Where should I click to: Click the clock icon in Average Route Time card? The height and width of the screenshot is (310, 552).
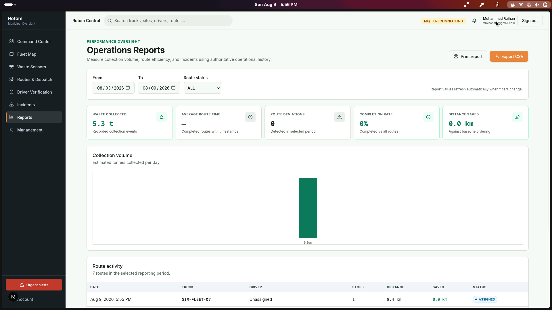click(x=250, y=117)
